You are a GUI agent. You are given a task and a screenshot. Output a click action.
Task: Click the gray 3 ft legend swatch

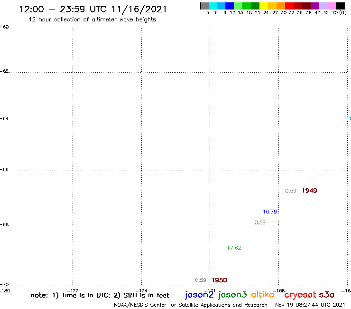(204, 6)
